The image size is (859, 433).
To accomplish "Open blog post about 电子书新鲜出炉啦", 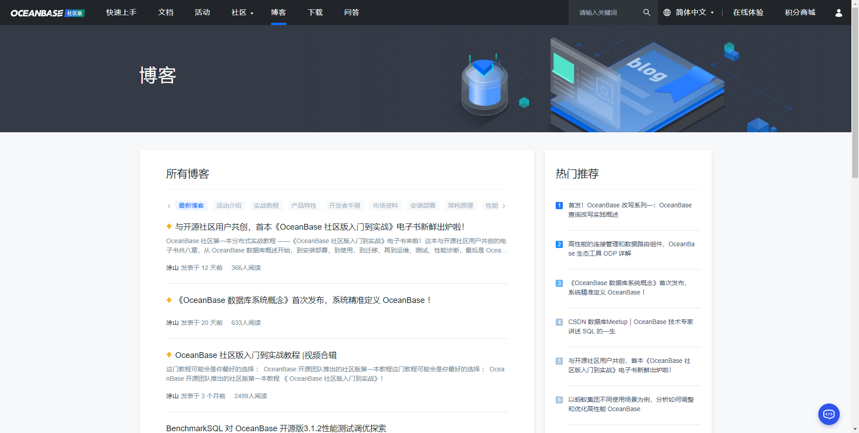I will coord(320,227).
